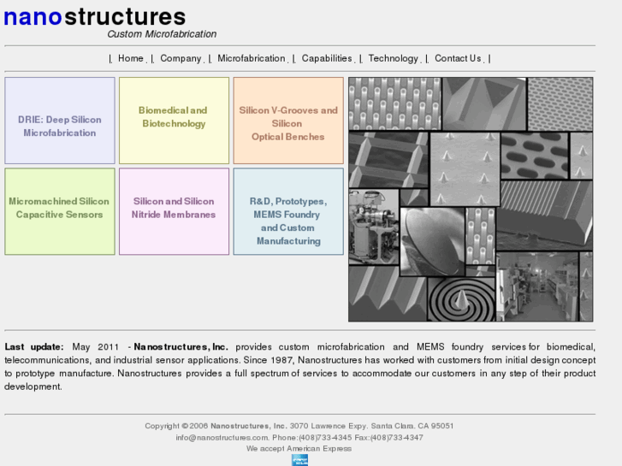Open the Company navigation link
622x466 pixels.
[181, 58]
